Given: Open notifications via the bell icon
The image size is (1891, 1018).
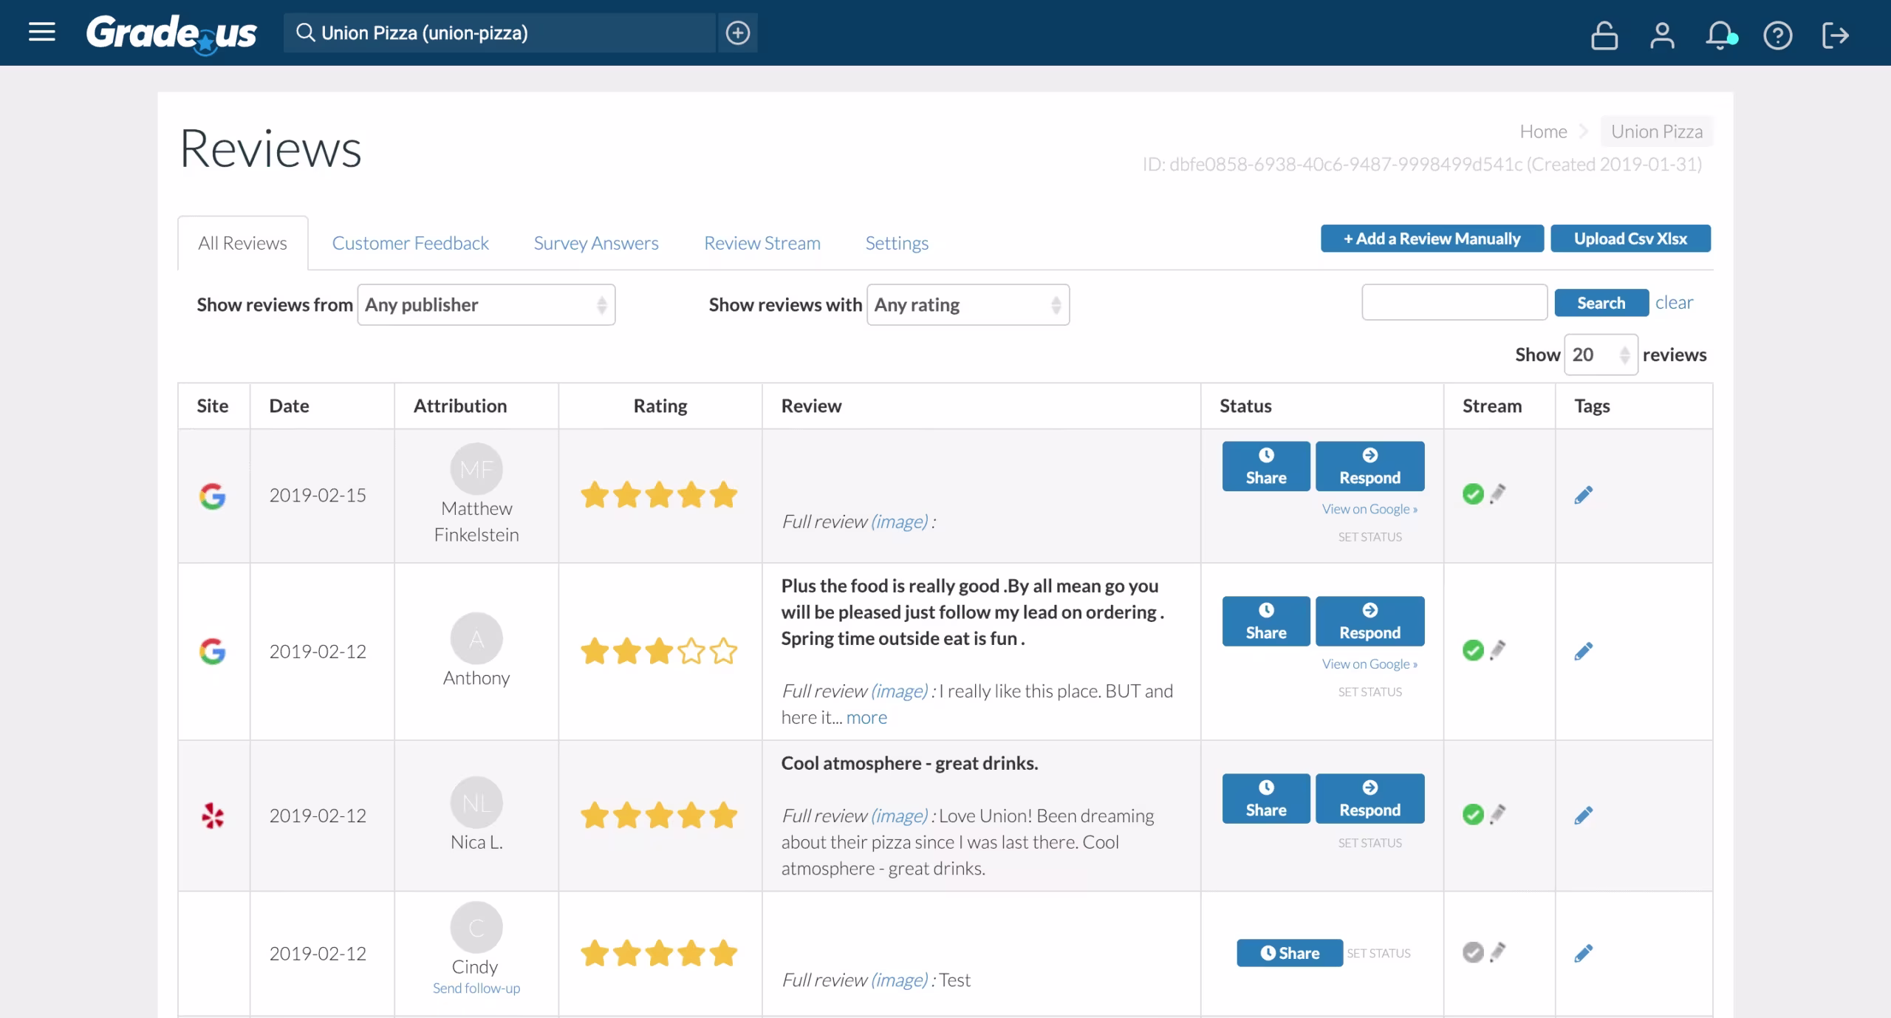Looking at the screenshot, I should [1720, 33].
